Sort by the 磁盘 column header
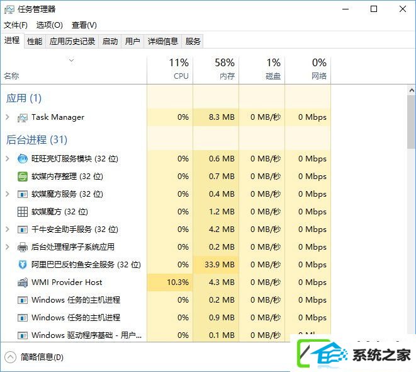This screenshot has height=372, width=416. 262,71
